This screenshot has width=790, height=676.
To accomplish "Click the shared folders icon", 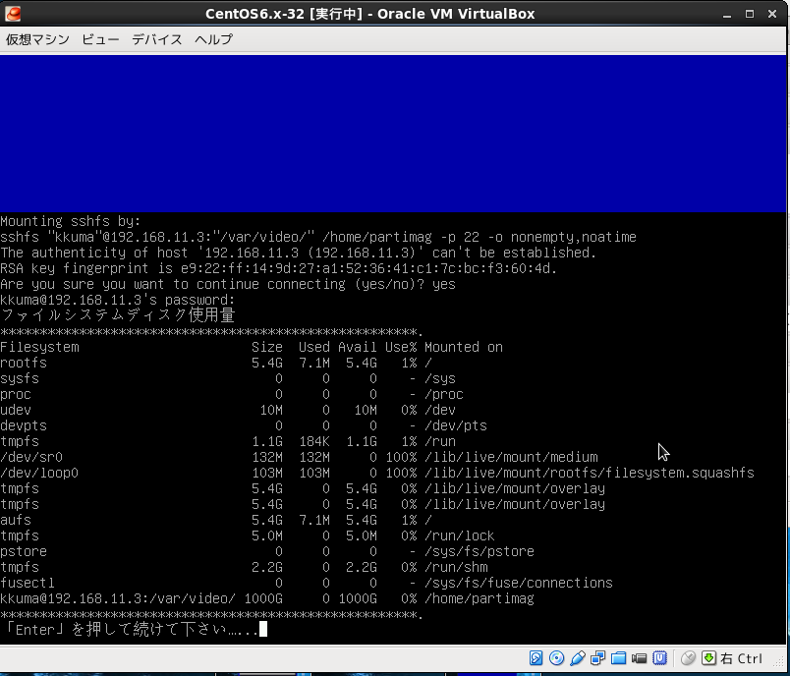I will point(619,658).
